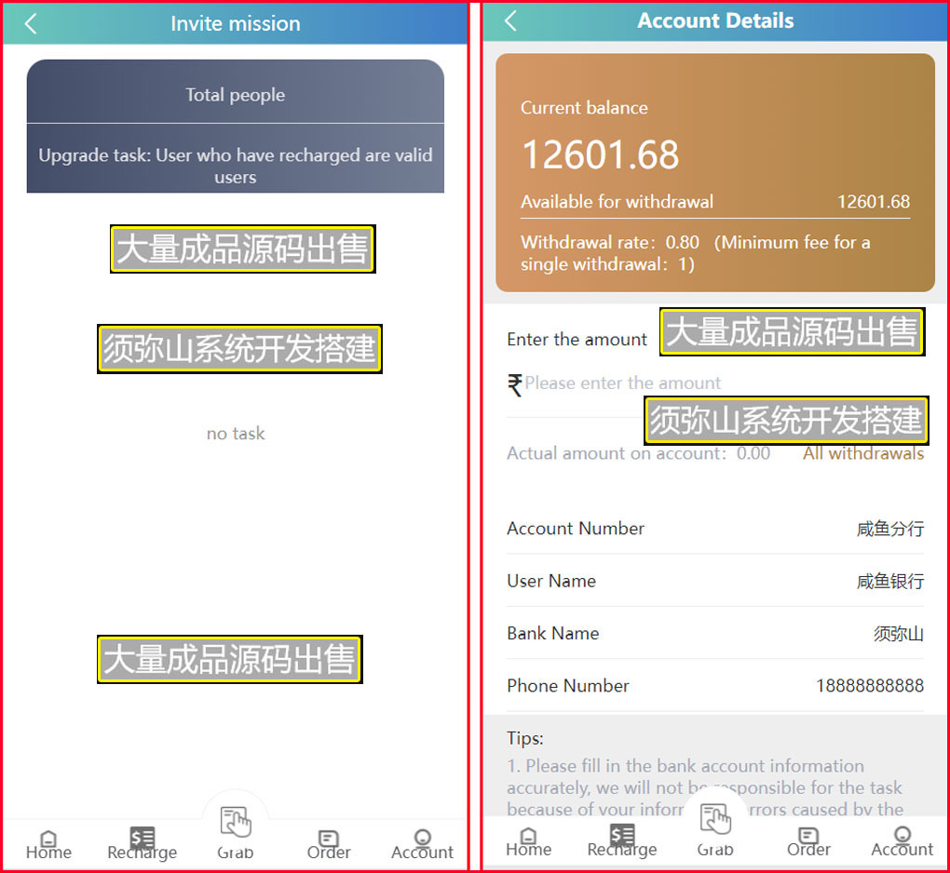Select the Account Number row

pos(714,529)
